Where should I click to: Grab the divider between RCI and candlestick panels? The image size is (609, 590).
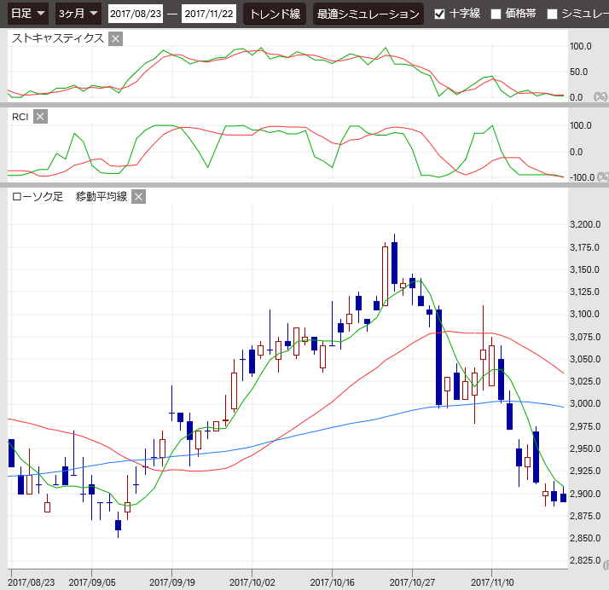(304, 184)
